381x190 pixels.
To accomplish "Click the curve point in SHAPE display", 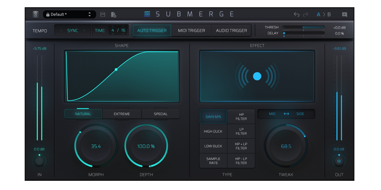I will click(116, 70).
